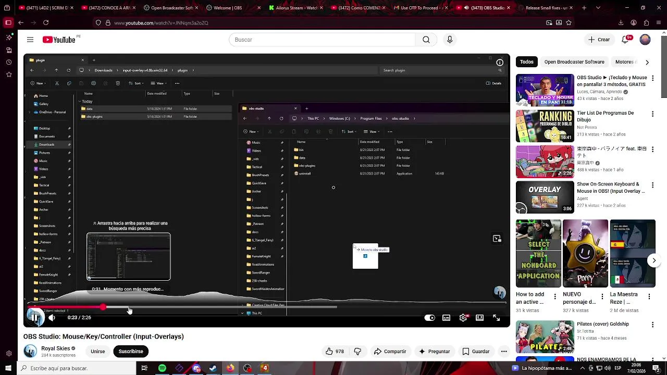
Task: Open options for 'La Maestra Reze' short
Action: pos(649,296)
